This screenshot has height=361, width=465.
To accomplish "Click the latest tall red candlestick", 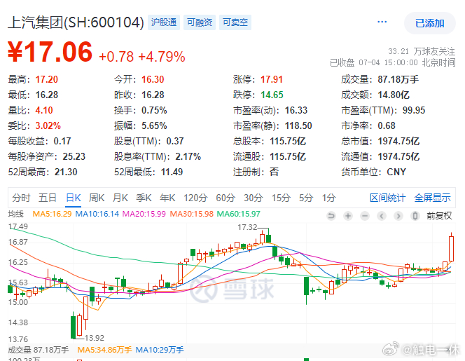I will click(452, 249).
